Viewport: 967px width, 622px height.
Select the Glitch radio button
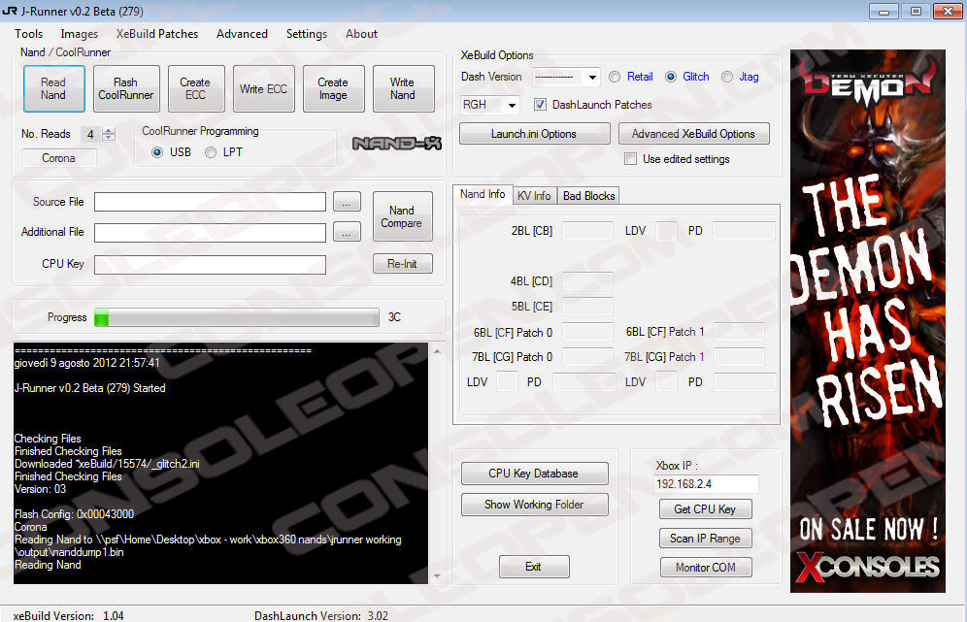(x=670, y=77)
